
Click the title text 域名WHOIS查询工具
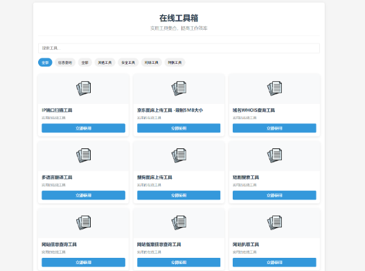coord(253,110)
